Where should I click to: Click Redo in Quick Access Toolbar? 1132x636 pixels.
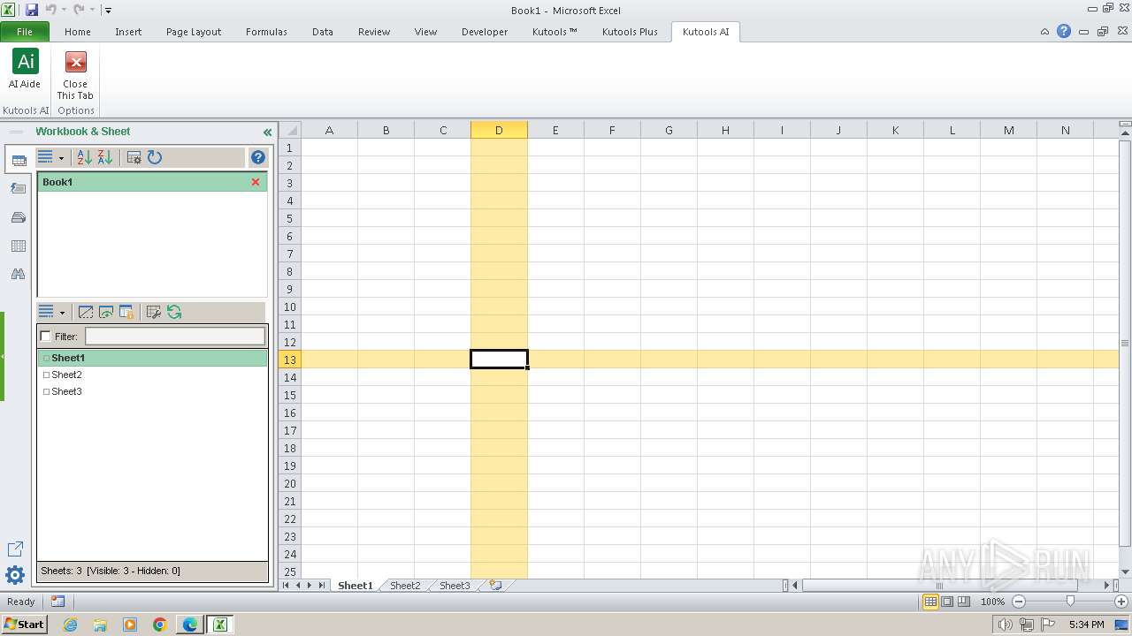pos(79,10)
